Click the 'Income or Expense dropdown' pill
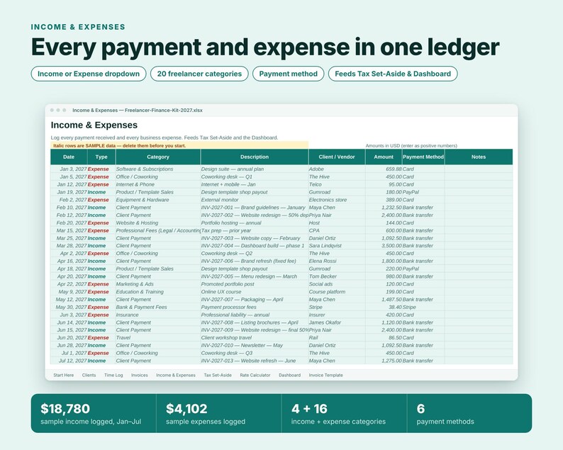 point(89,74)
